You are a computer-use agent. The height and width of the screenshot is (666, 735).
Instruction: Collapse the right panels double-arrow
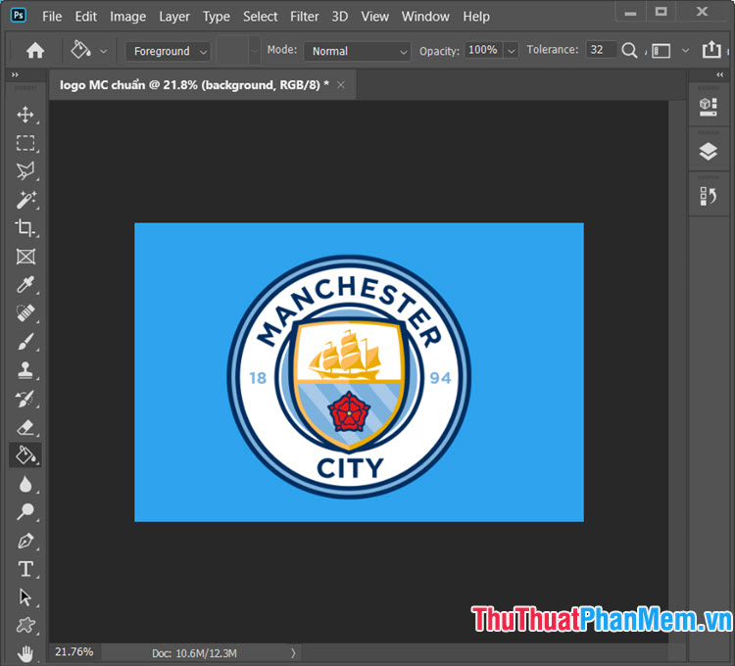point(719,75)
